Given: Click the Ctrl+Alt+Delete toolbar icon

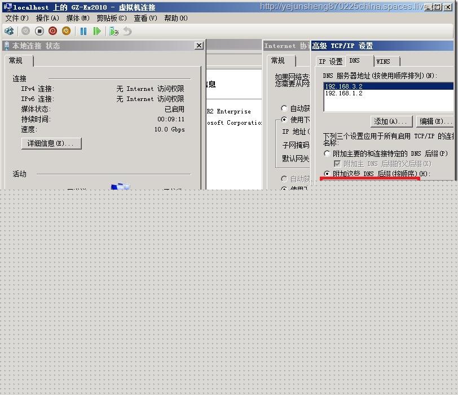Looking at the screenshot, I should (x=9, y=31).
